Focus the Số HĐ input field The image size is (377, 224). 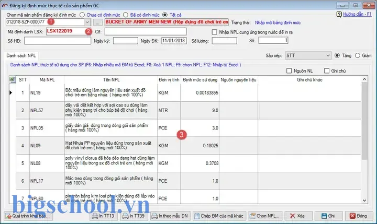click(x=58, y=41)
